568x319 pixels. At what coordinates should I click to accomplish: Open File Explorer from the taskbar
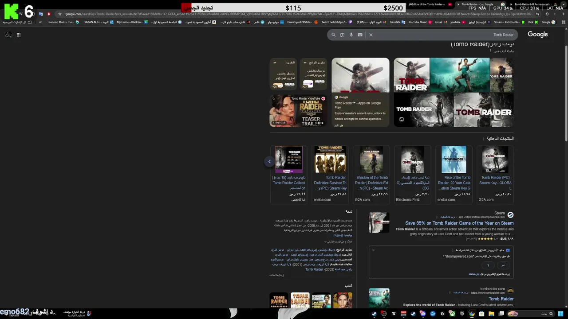[491, 314]
